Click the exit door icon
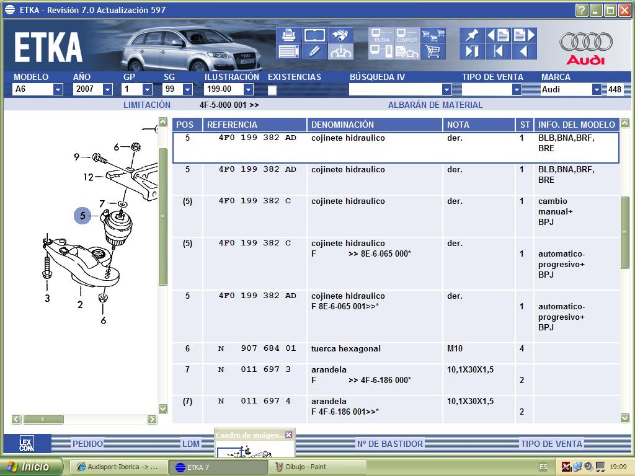Image resolution: width=635 pixels, height=476 pixels. [x=472, y=51]
